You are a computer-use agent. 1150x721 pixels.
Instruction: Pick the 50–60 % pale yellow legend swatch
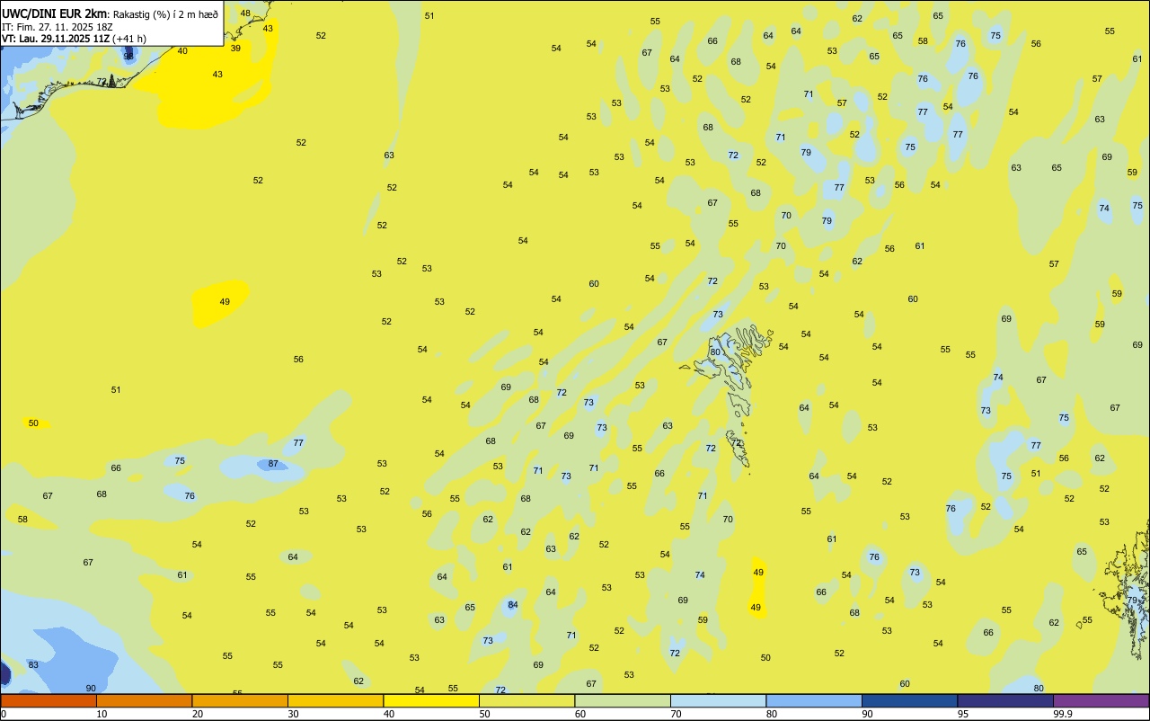click(526, 700)
